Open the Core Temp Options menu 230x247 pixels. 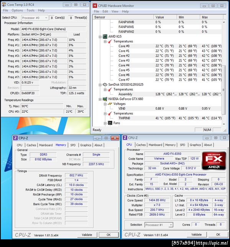pyautogui.click(x=17, y=10)
